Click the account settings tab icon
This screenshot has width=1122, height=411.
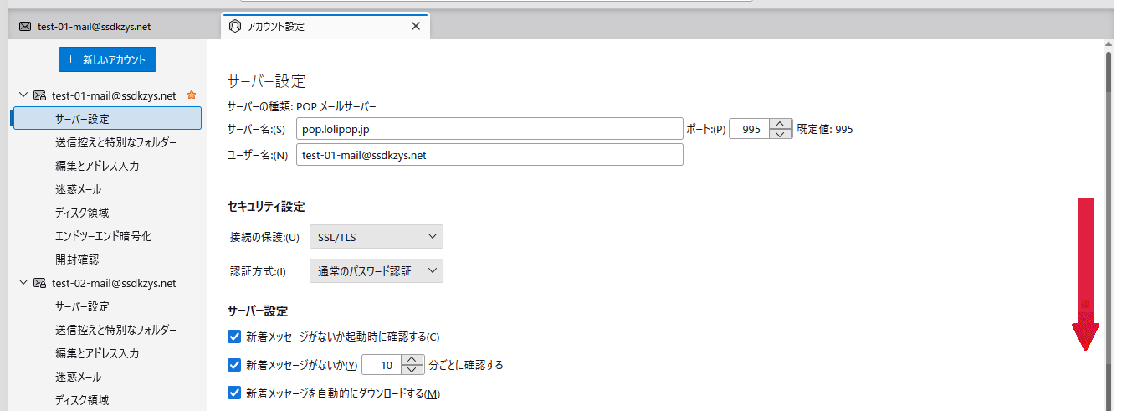click(234, 26)
